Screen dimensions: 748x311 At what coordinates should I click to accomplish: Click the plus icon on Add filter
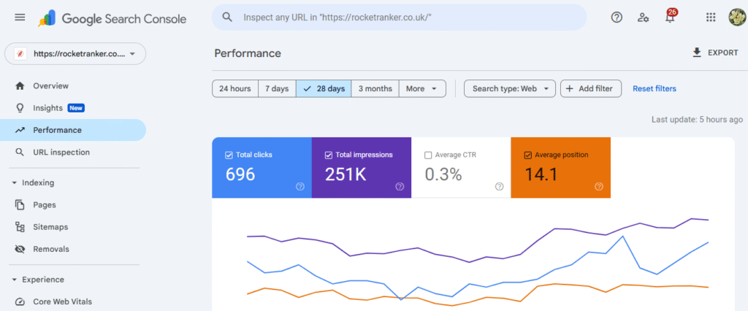click(x=570, y=89)
